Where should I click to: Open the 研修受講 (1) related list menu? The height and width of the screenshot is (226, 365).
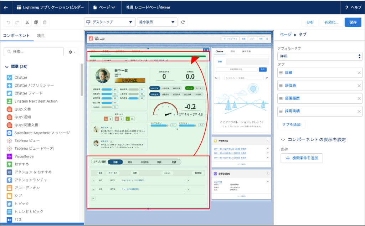tap(268, 173)
